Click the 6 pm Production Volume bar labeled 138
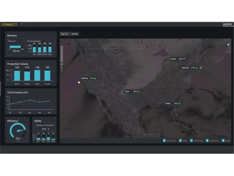Image resolution: width=234 pixels, height=176 pixels. click(37, 75)
